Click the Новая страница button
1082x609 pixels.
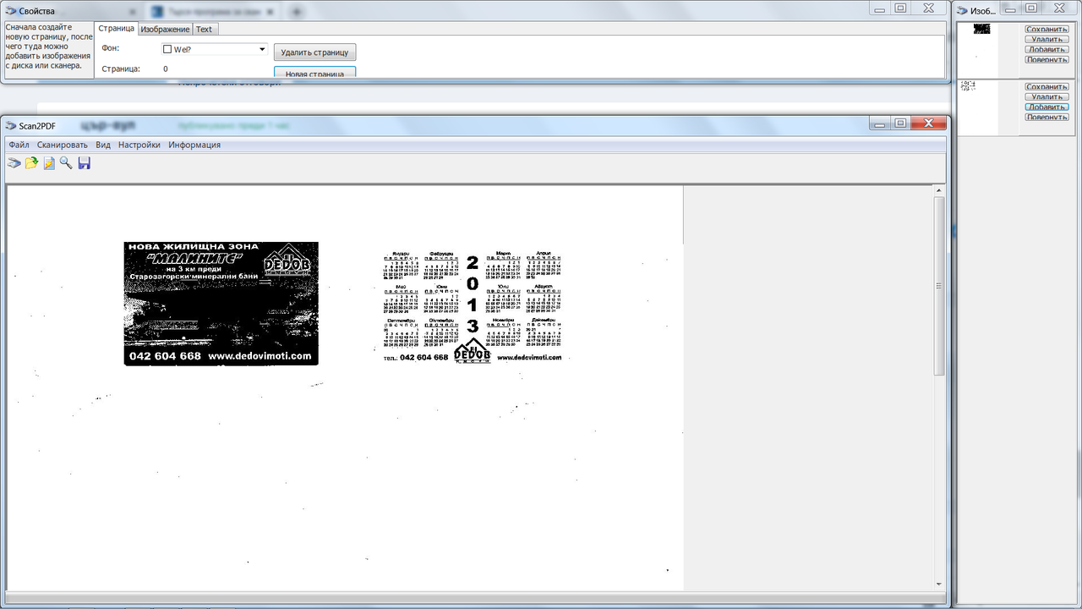314,73
